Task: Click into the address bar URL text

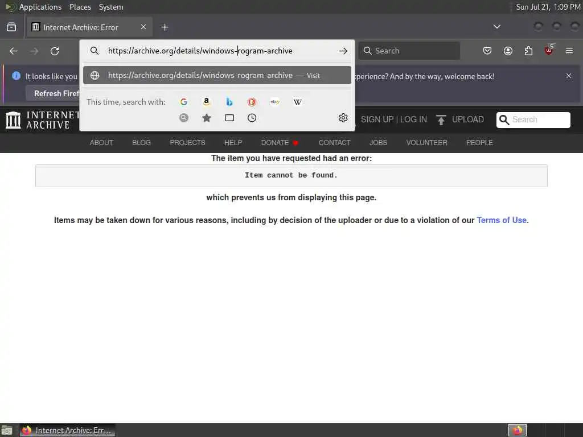Action: point(200,51)
